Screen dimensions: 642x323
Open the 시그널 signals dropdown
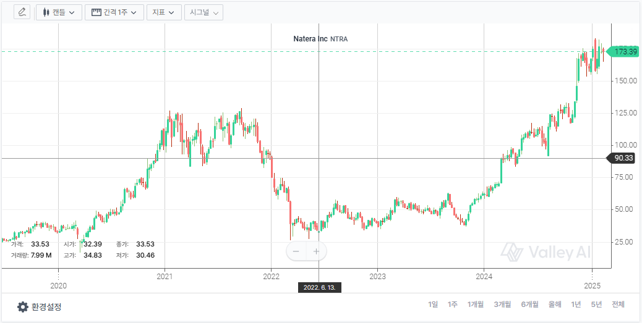pos(203,12)
